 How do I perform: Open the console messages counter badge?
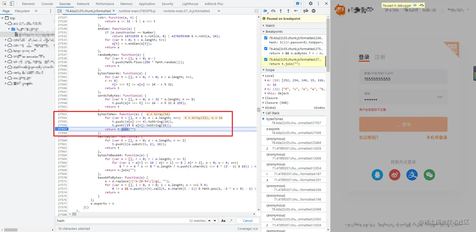[x=298, y=4]
